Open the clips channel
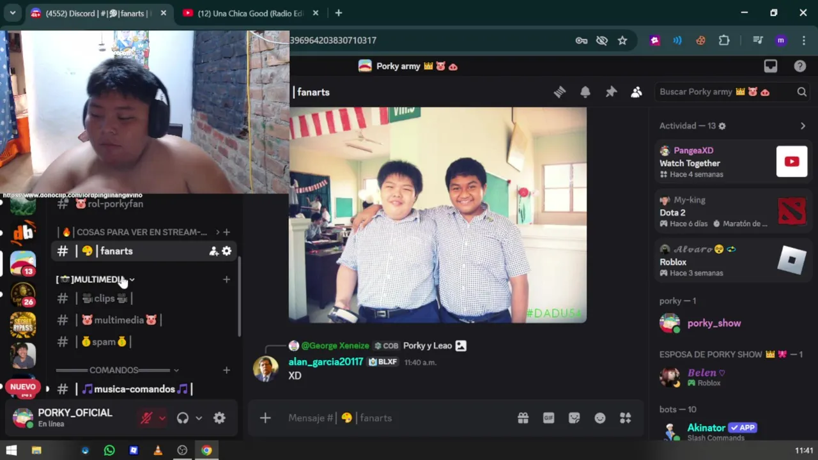818x460 pixels. click(x=144, y=298)
